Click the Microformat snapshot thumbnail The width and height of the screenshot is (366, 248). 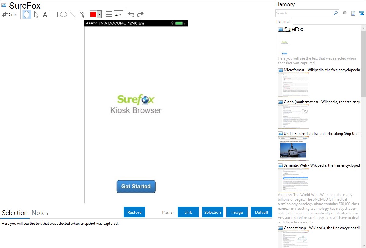pyautogui.click(x=293, y=85)
